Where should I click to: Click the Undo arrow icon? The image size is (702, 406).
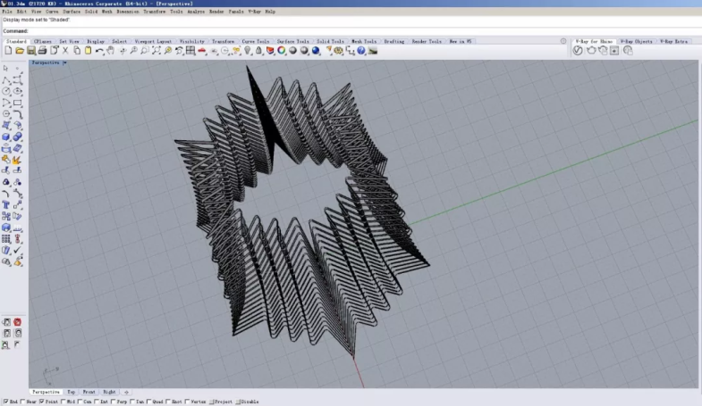[x=99, y=51]
